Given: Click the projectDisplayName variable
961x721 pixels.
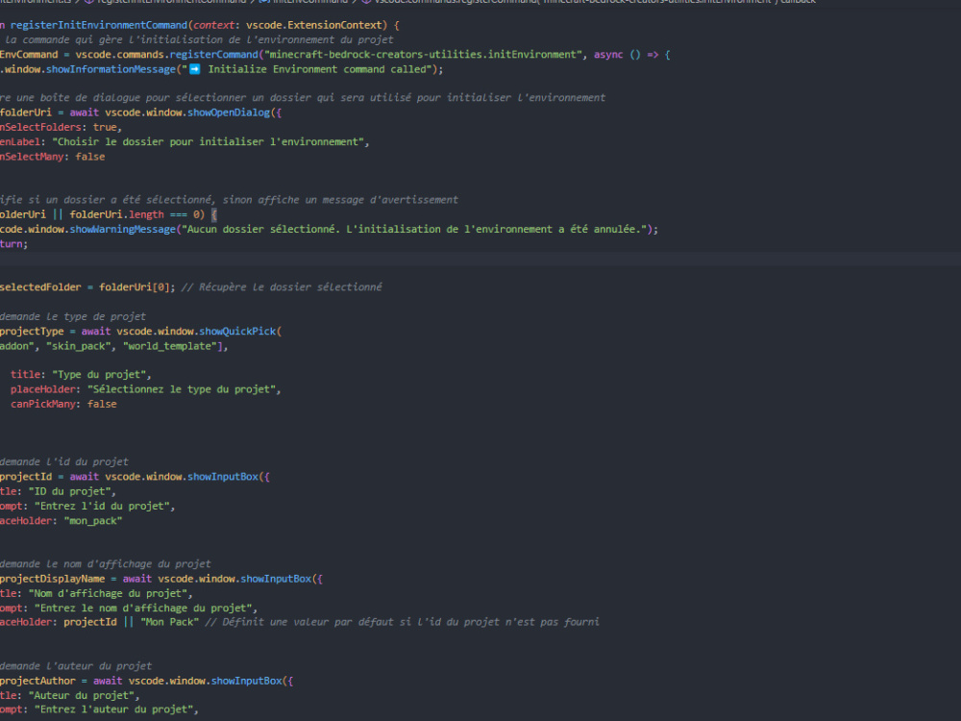Looking at the screenshot, I should click(x=52, y=580).
